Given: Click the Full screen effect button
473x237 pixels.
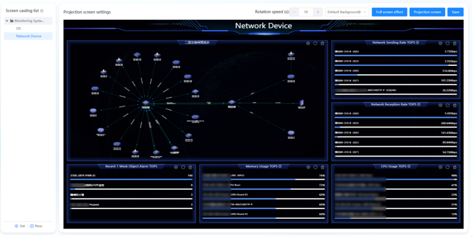Looking at the screenshot, I should (389, 12).
